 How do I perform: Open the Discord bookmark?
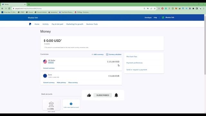[x=29, y=12]
